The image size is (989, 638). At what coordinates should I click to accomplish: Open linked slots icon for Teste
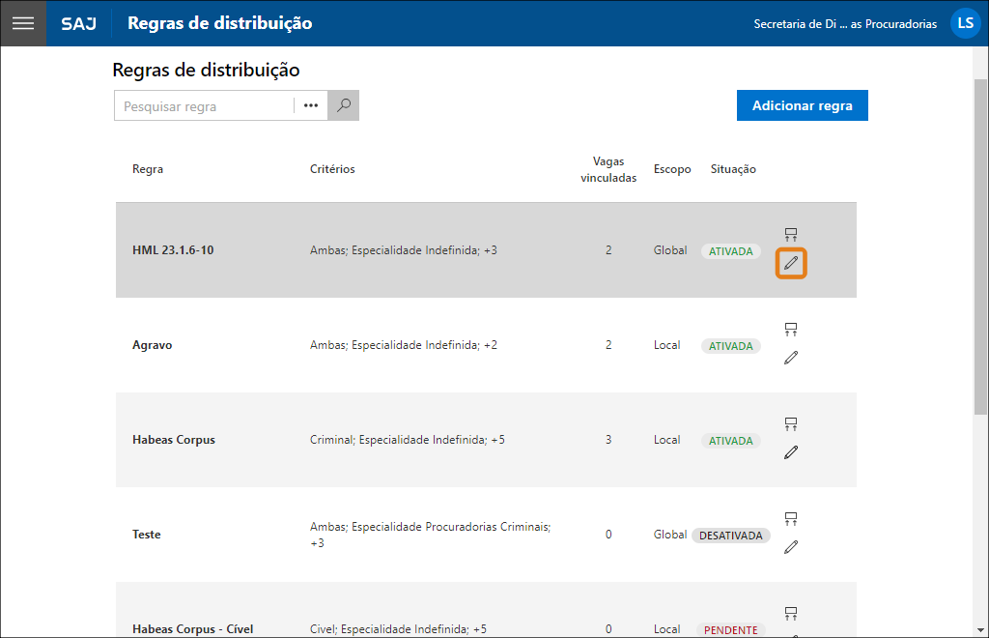(x=791, y=519)
